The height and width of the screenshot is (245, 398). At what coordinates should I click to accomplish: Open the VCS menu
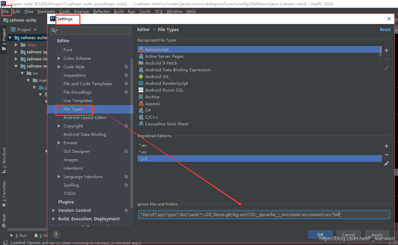[x=158, y=11]
